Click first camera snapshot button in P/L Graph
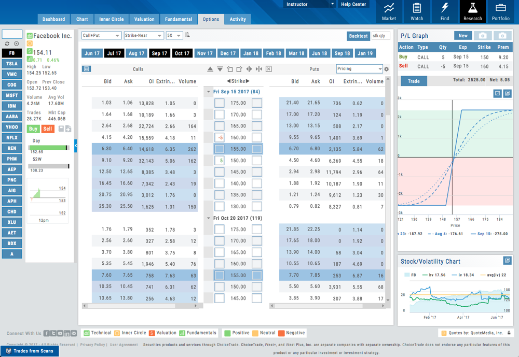 483,36
